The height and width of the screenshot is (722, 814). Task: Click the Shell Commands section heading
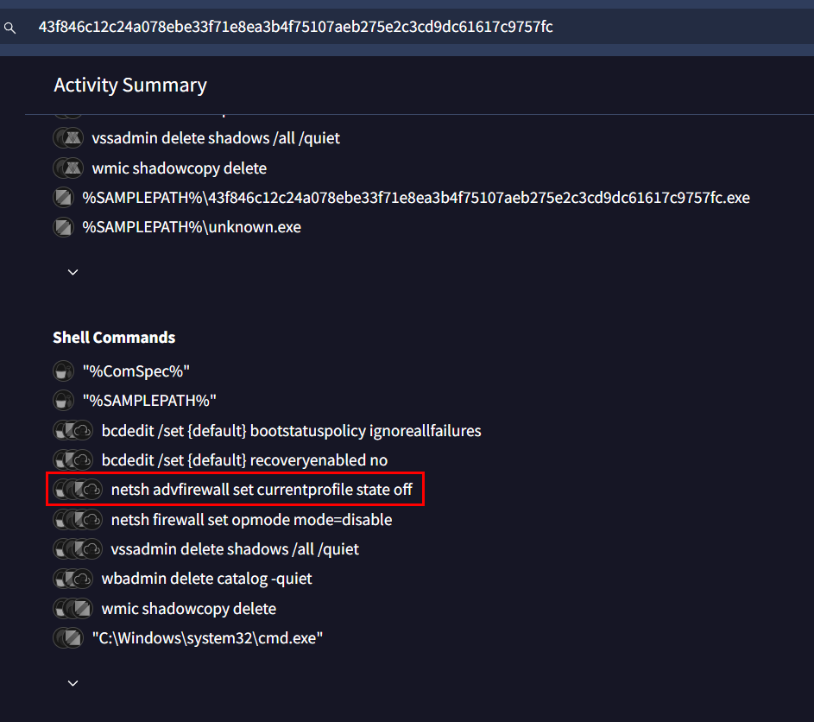coord(114,338)
